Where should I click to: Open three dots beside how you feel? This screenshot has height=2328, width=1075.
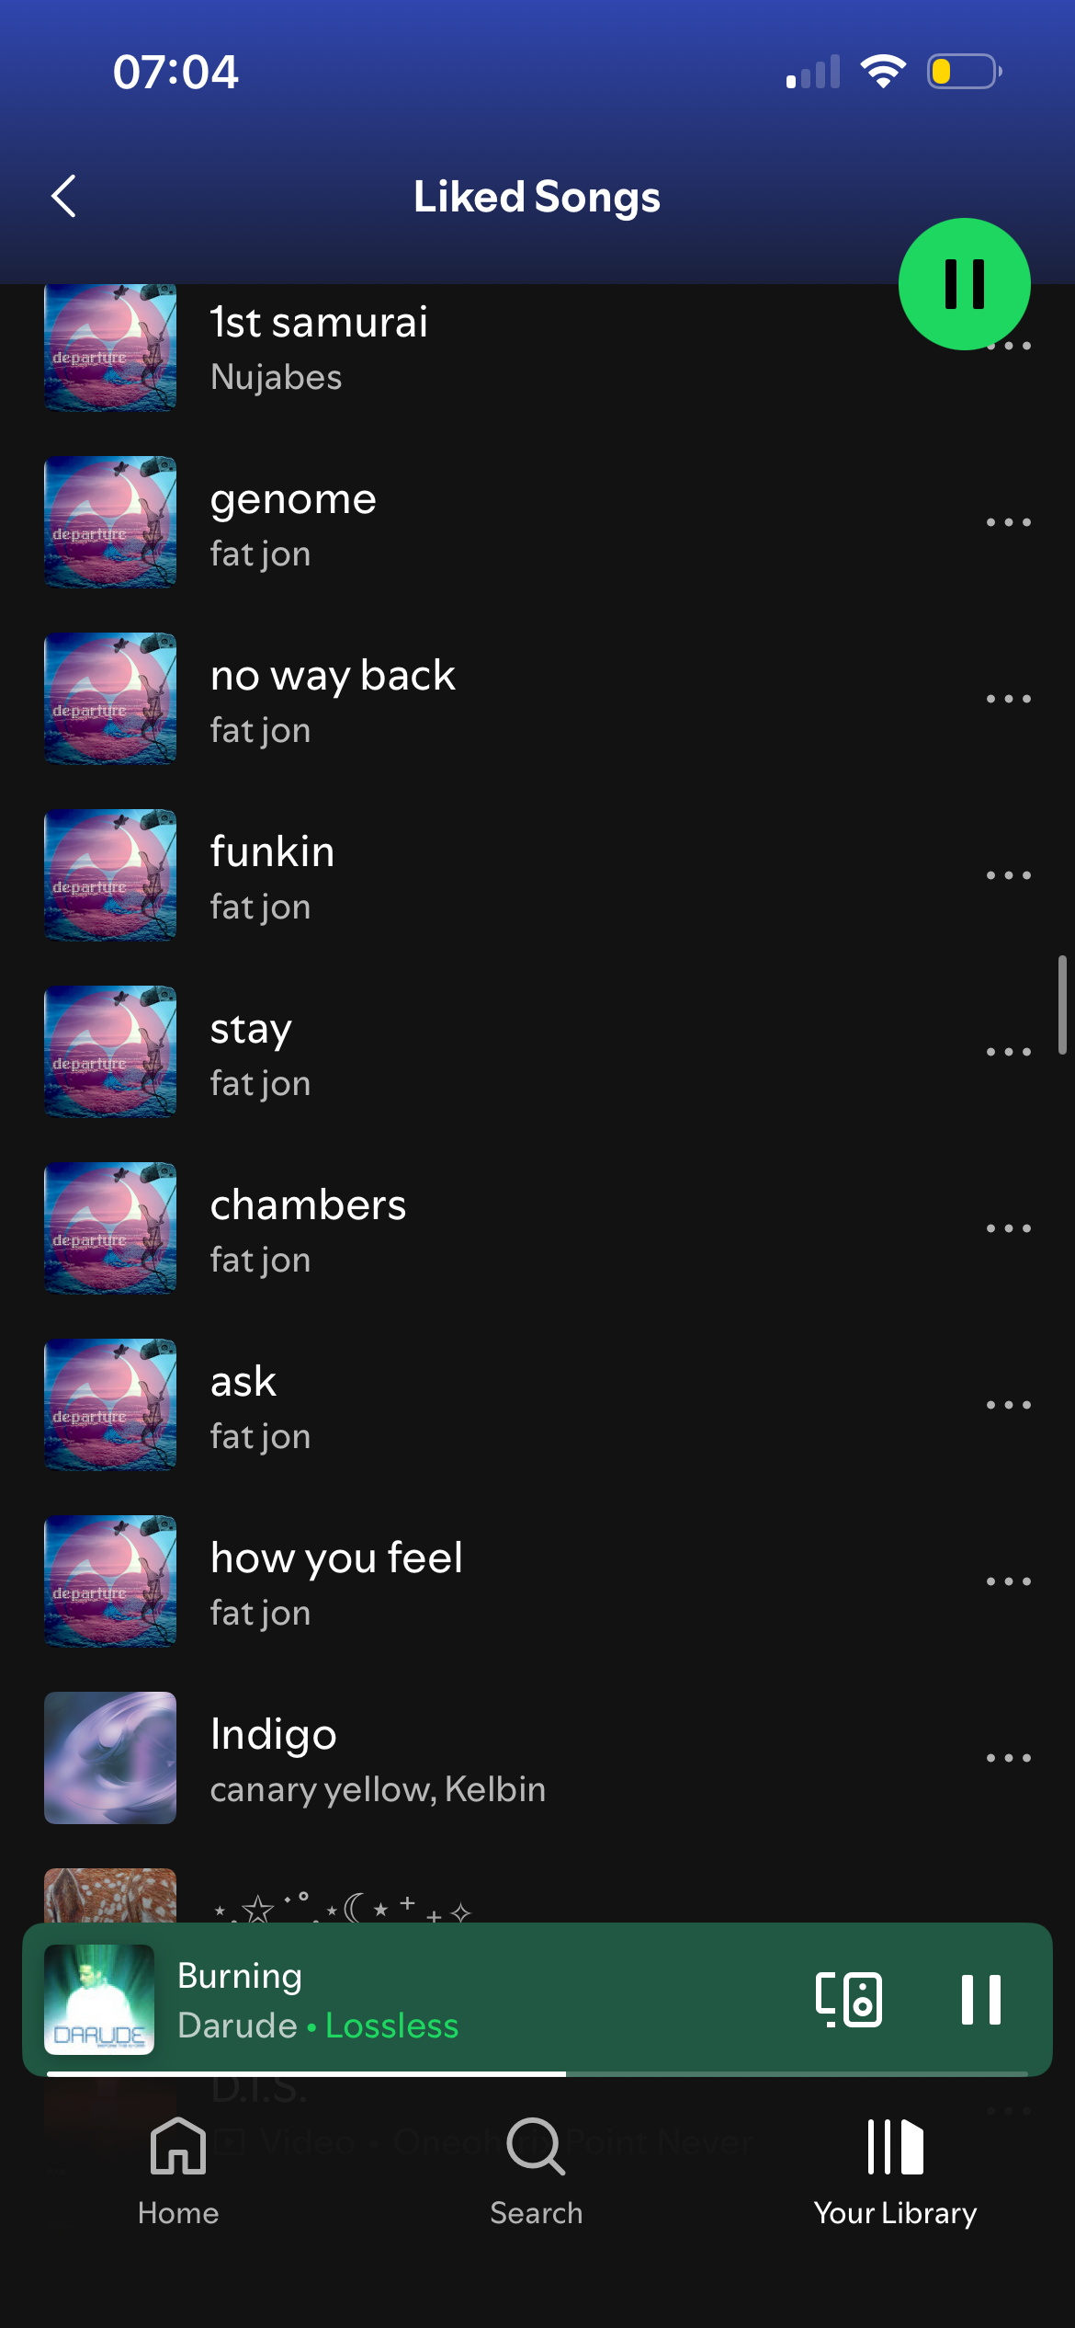pos(1009,1581)
